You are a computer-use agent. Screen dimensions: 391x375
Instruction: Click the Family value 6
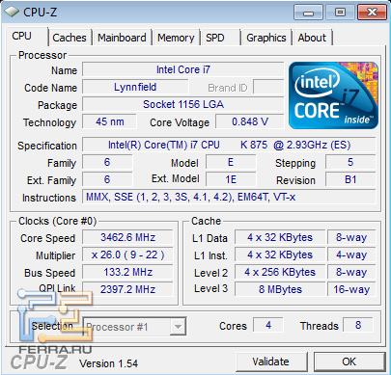click(x=107, y=162)
